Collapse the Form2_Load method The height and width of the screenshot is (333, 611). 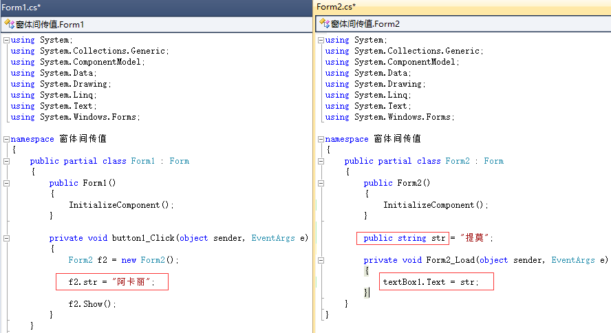321,260
